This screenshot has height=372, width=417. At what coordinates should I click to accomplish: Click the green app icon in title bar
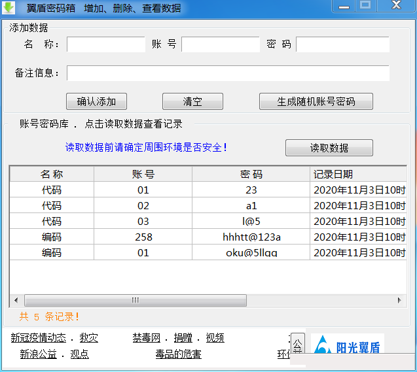pos(9,8)
